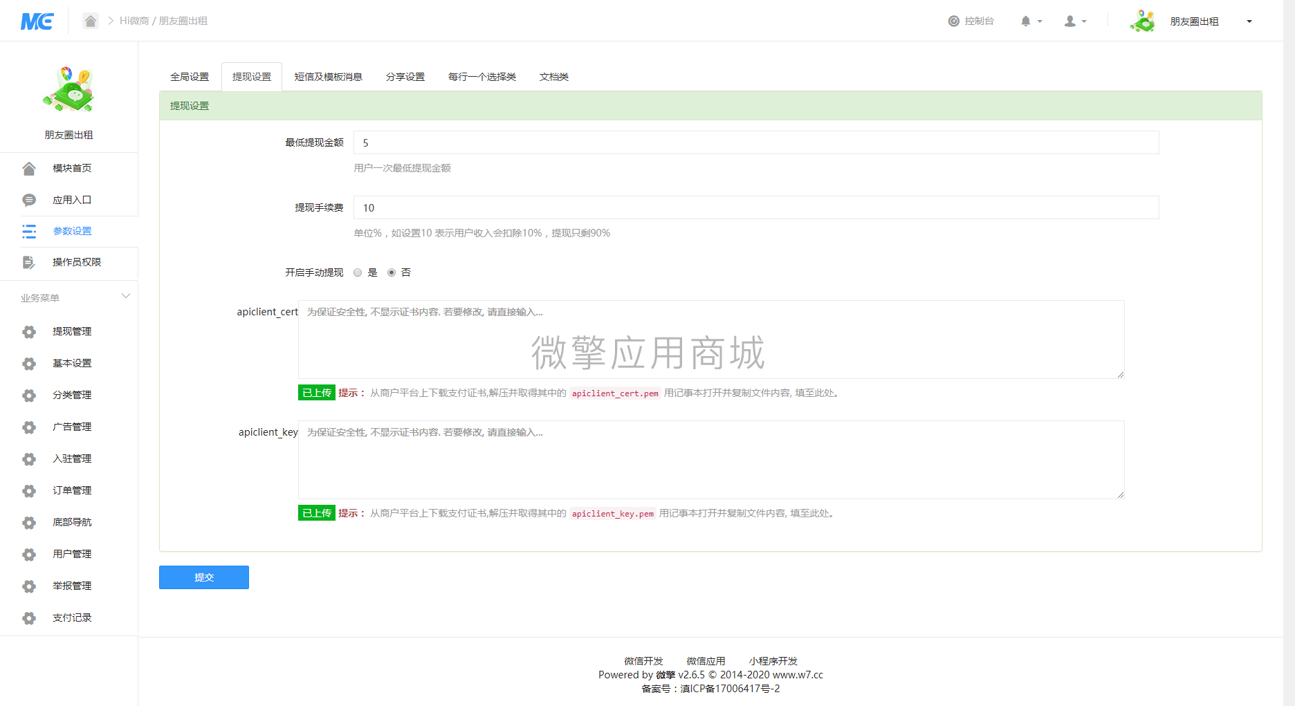The height and width of the screenshot is (706, 1295).
Task: Open 提现管理 via its gear icon
Action: click(x=29, y=332)
